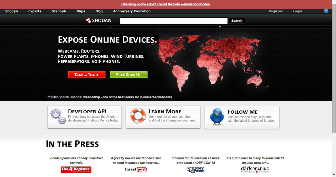
Task: Click the green Free Sign Up button
Action: click(129, 75)
